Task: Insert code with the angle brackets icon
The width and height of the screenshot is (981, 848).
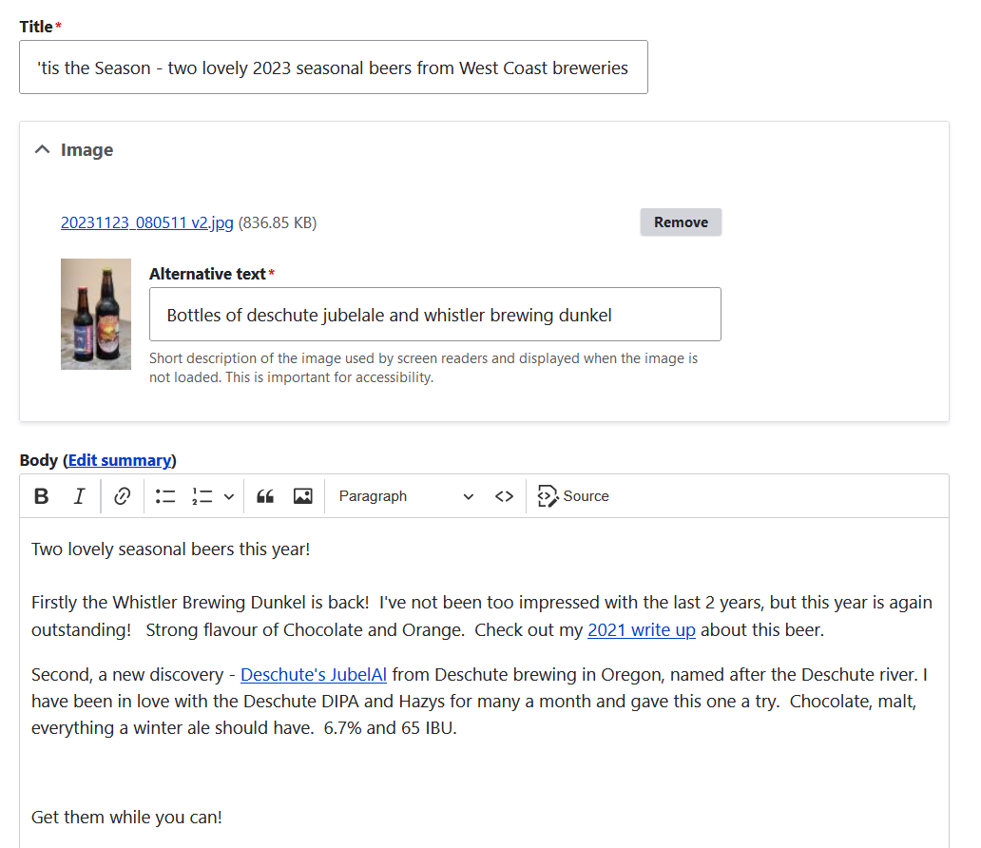Action: [504, 496]
